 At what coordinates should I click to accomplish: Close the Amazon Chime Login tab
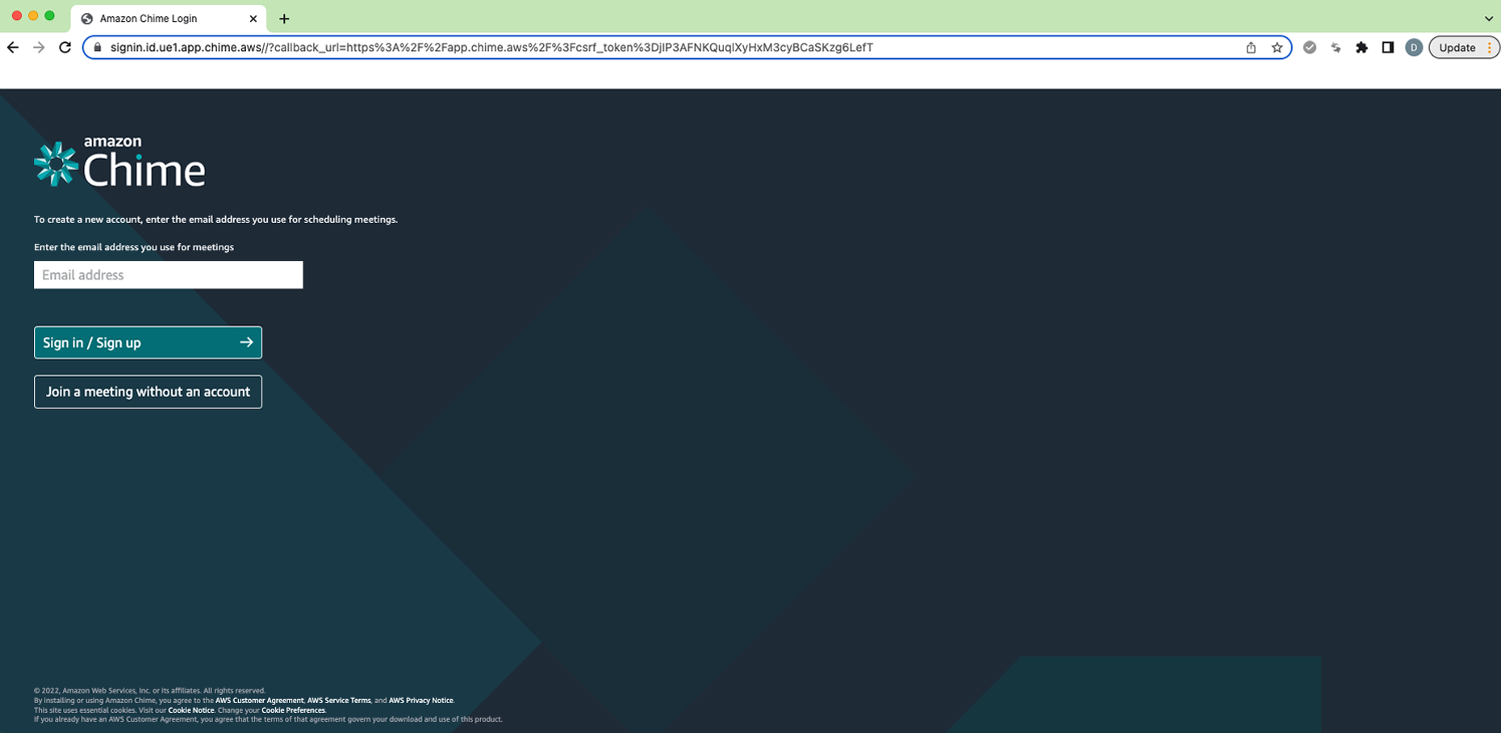pyautogui.click(x=253, y=18)
